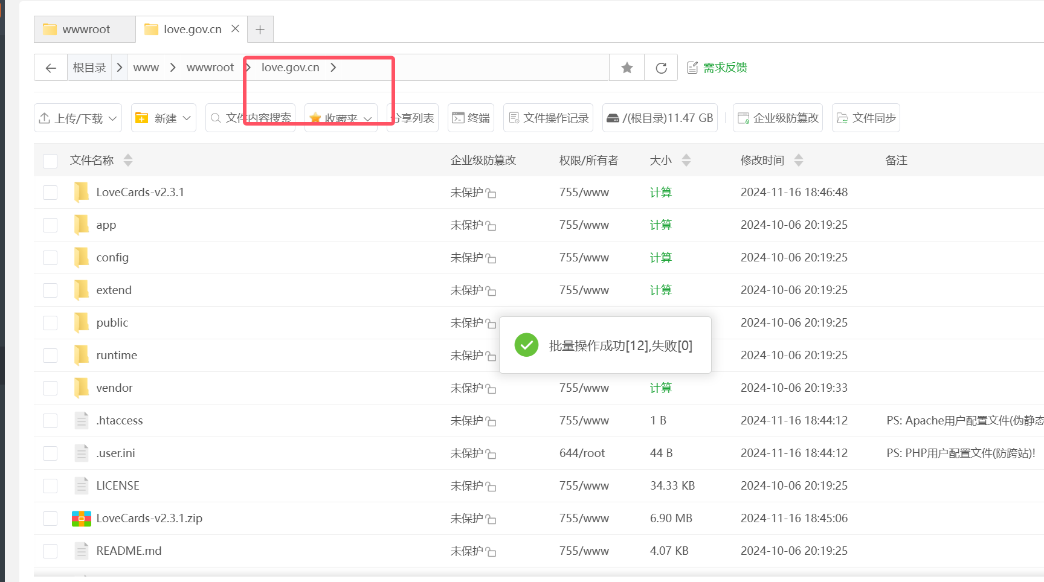Expand the chevron after love.gov.cn in path
This screenshot has height=582, width=1044.
tap(333, 68)
